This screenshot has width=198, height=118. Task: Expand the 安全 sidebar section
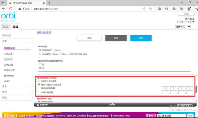32,86
